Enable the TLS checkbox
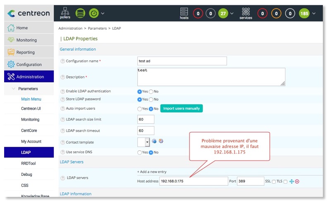This screenshot has width=327, height=201. tap(285, 182)
